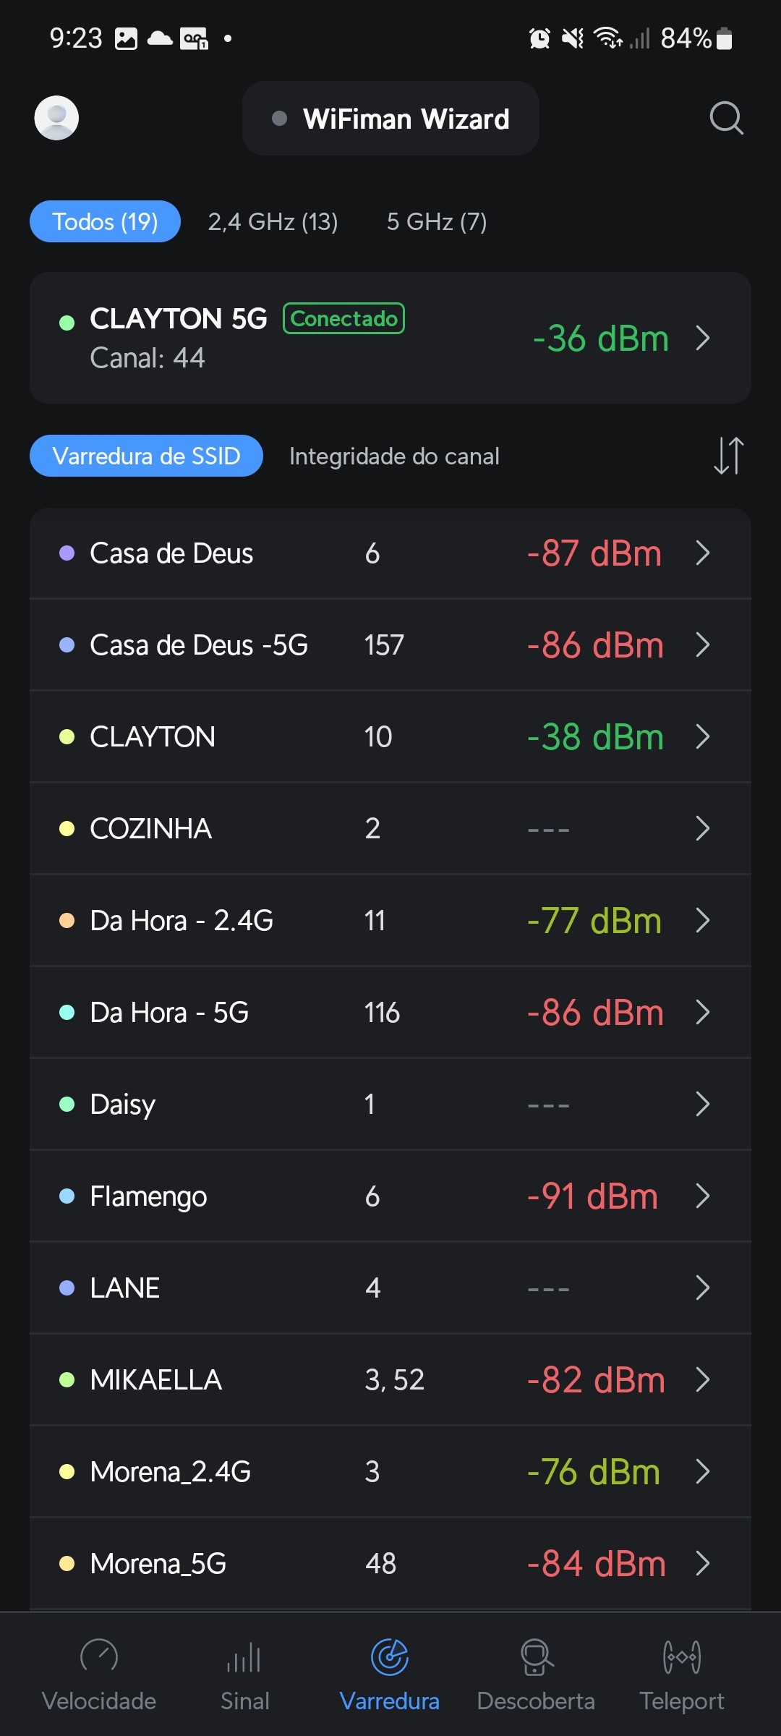Tap the sort arrows icon
This screenshot has height=1736, width=781.
(728, 456)
